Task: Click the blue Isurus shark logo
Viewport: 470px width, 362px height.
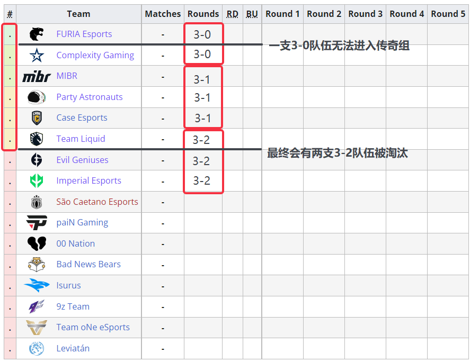Action: pyautogui.click(x=37, y=285)
